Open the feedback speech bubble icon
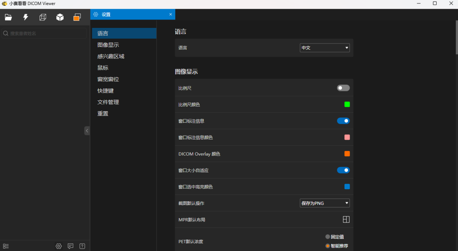The width and height of the screenshot is (458, 251). [71, 246]
